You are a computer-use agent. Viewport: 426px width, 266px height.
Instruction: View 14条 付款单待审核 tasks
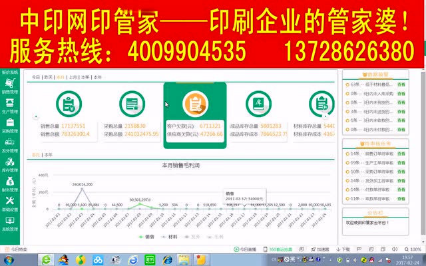coord(401,190)
